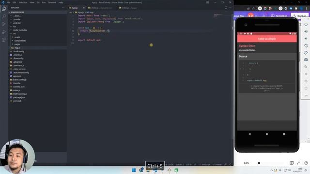Click the Bagikan share button in browser
The image size is (310, 174).
300,15
